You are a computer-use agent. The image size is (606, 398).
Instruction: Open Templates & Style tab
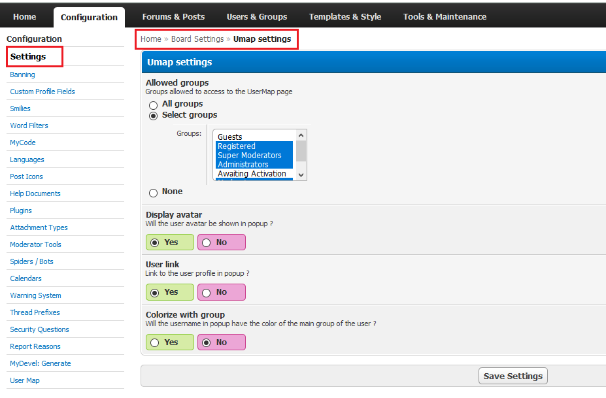click(x=345, y=16)
